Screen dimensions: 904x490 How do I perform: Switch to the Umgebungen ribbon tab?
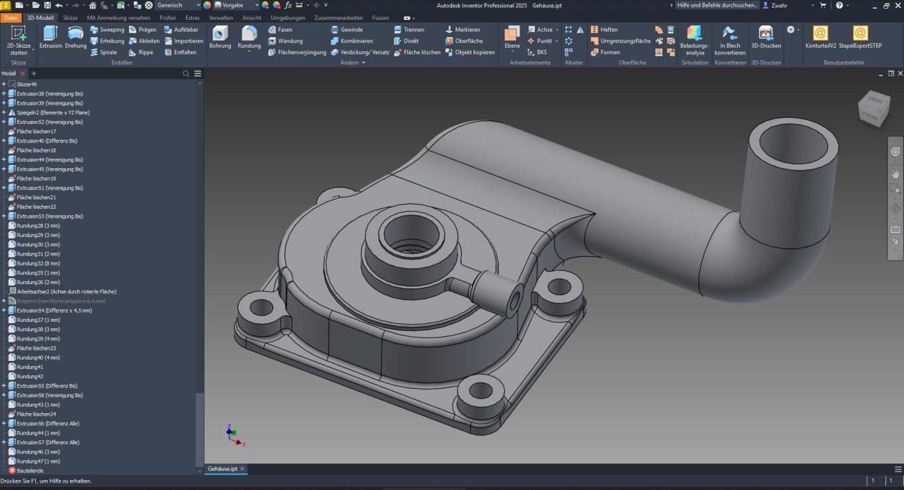coord(287,18)
